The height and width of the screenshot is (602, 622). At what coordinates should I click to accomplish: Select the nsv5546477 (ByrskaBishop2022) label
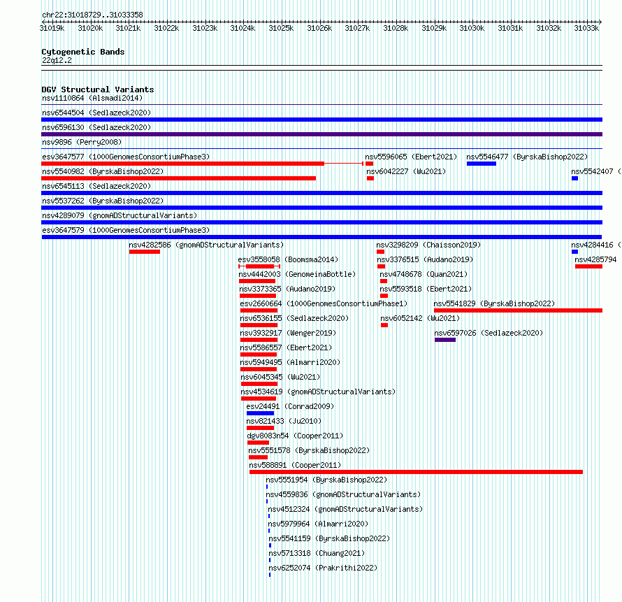pyautogui.click(x=527, y=157)
